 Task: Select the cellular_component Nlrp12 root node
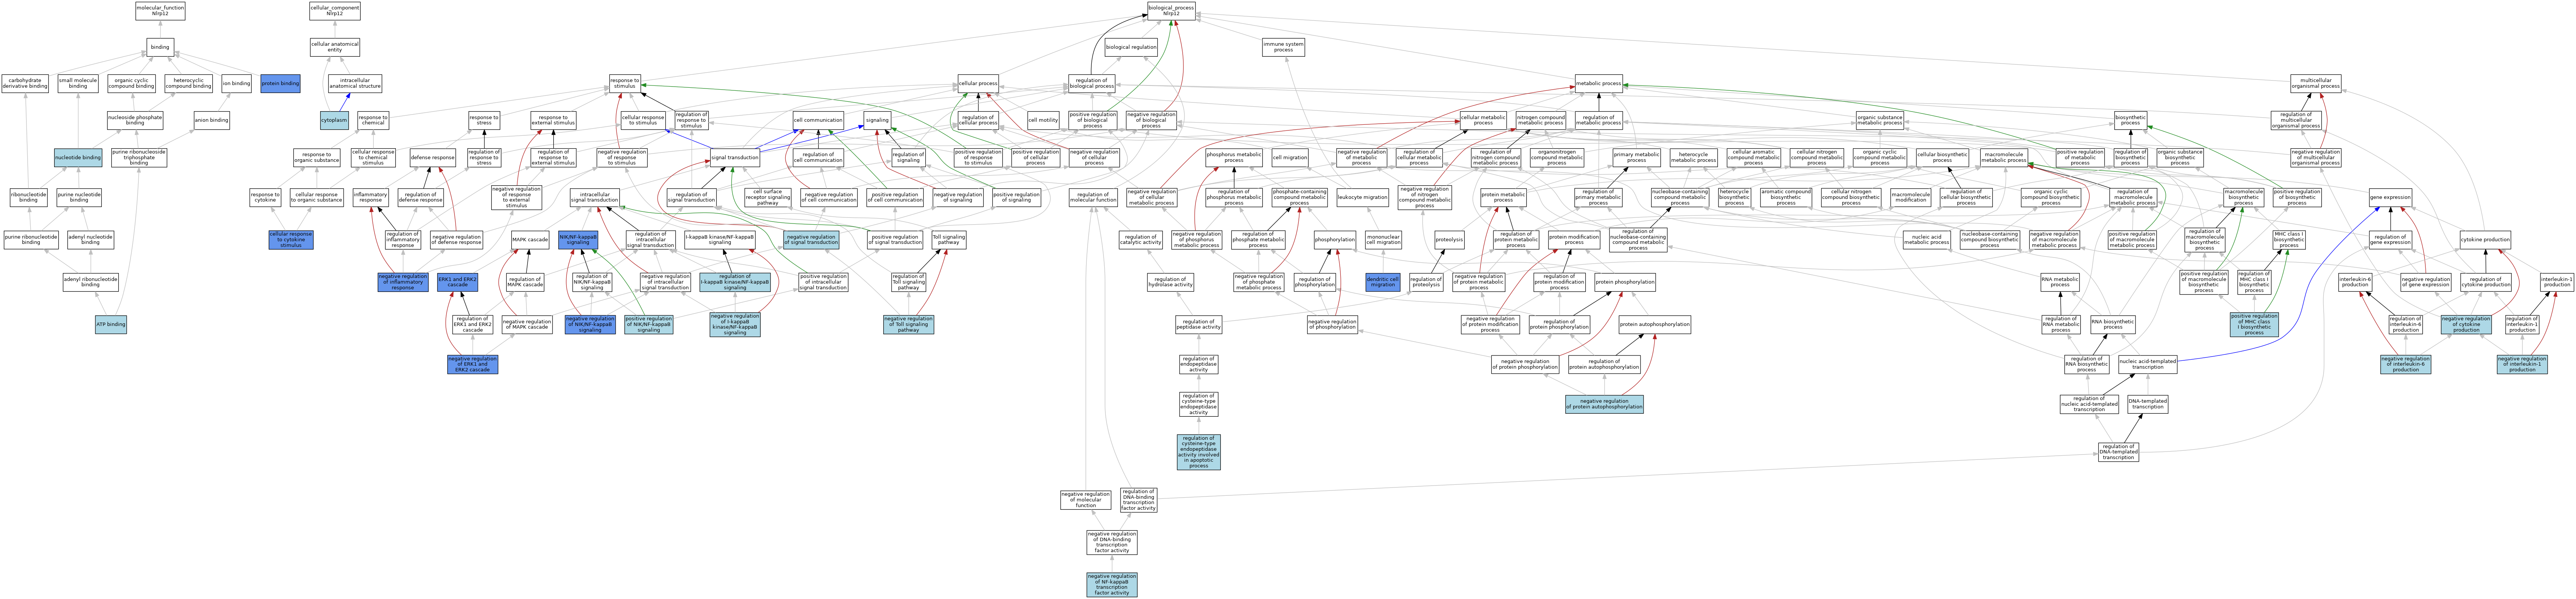click(335, 11)
